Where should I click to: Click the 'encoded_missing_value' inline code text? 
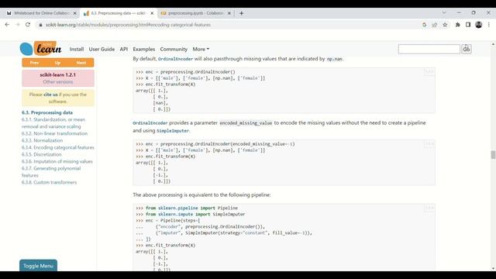coord(246,122)
